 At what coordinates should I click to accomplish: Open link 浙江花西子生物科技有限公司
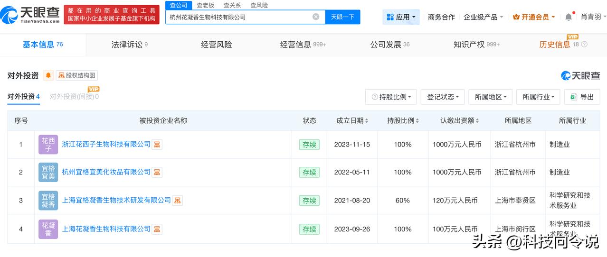(106, 145)
